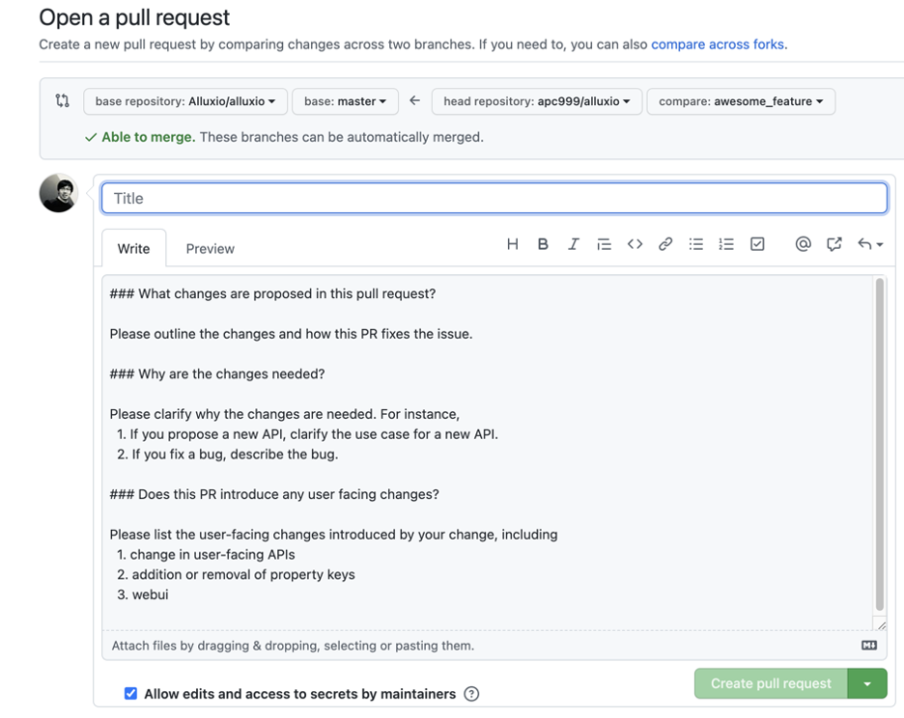The image size is (904, 718).
Task: Insert a quote block
Action: (x=604, y=244)
